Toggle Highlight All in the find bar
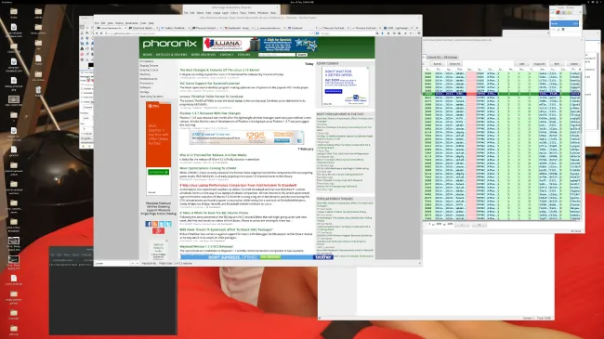Viewport: 604px width, 339px height. [x=149, y=263]
